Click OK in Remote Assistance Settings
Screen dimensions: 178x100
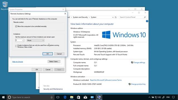point(48,54)
